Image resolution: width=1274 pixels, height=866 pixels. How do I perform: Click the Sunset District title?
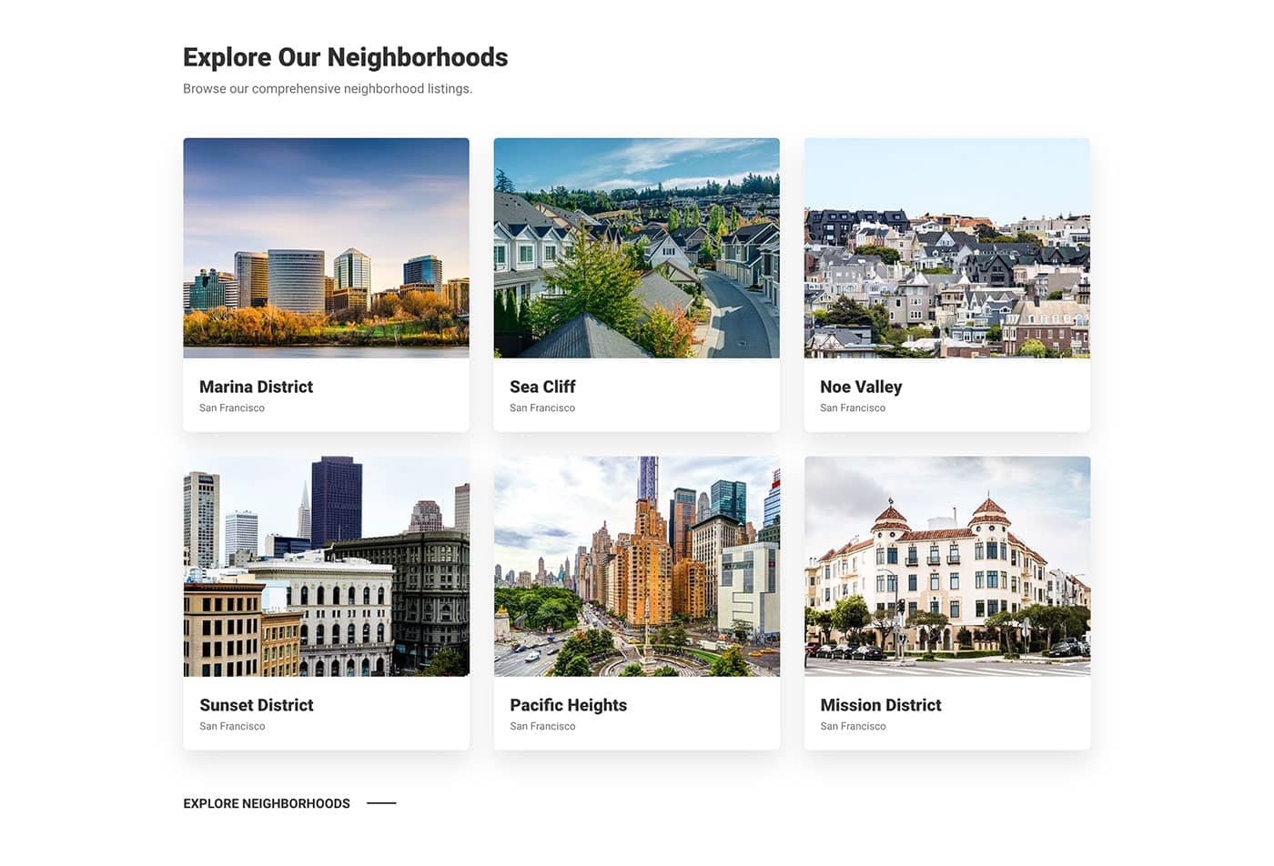pyautogui.click(x=256, y=705)
